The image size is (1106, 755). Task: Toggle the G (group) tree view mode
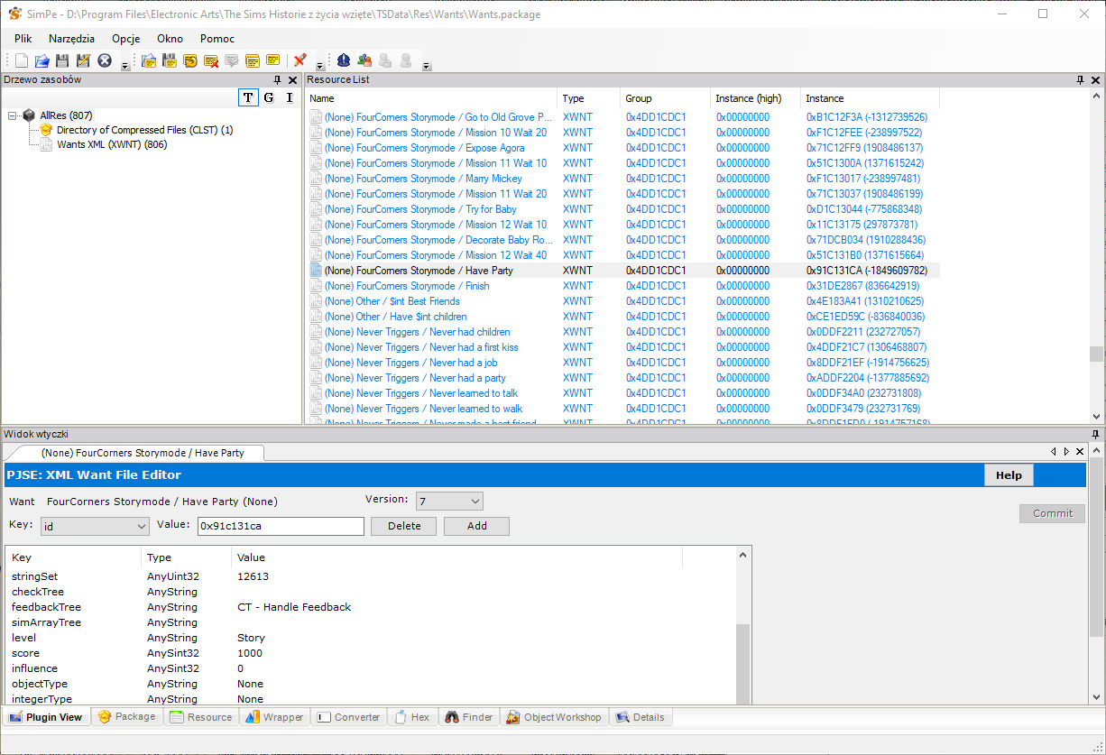coord(269,97)
